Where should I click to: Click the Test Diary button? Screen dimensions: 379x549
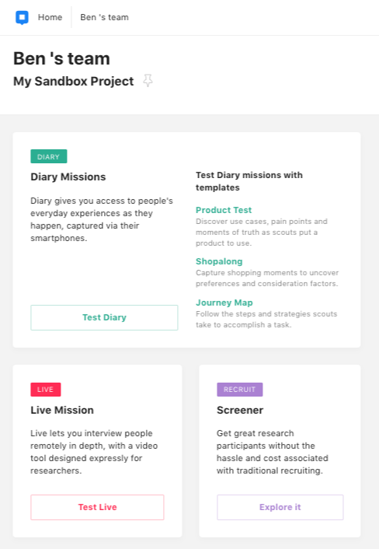(104, 317)
